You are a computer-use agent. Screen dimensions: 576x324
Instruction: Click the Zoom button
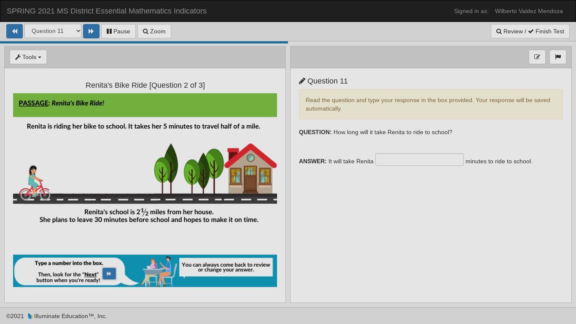(x=154, y=31)
